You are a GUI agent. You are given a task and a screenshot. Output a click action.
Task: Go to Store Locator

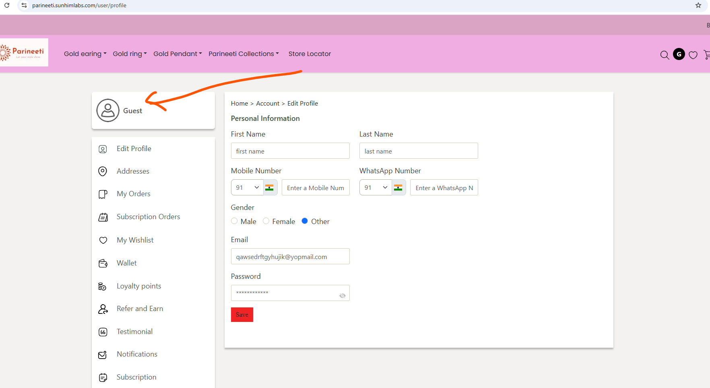coord(310,54)
